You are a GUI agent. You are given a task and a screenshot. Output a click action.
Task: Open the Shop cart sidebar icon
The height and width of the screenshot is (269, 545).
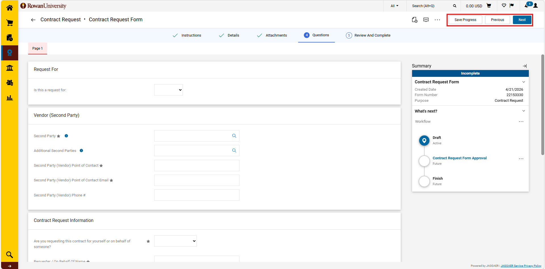point(10,23)
